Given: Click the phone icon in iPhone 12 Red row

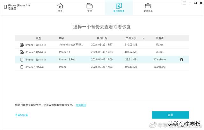Looking at the screenshot, I should [x=22, y=60].
